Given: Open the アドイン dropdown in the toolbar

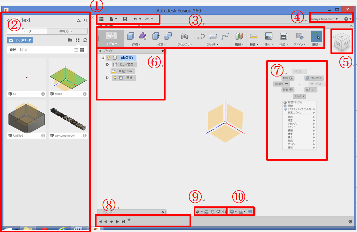Looking at the screenshot, I should (299, 44).
